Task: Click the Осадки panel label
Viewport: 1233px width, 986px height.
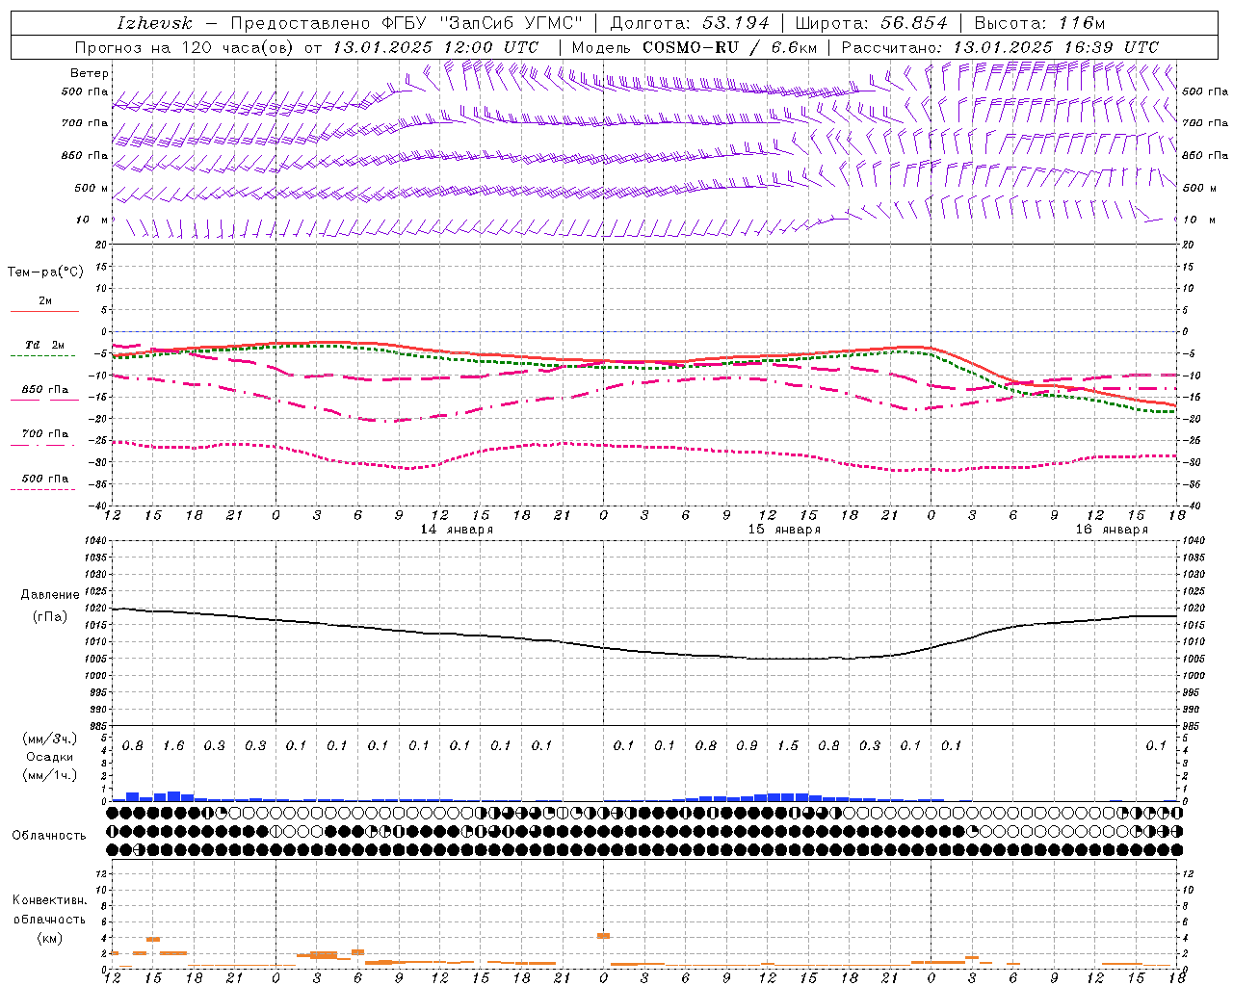Action: coord(50,757)
